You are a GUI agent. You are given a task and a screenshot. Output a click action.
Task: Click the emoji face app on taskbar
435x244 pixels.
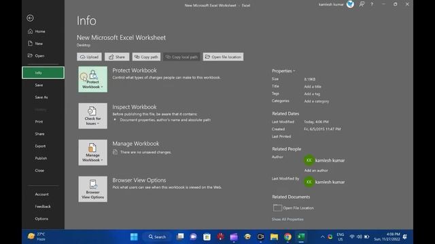[247, 237]
